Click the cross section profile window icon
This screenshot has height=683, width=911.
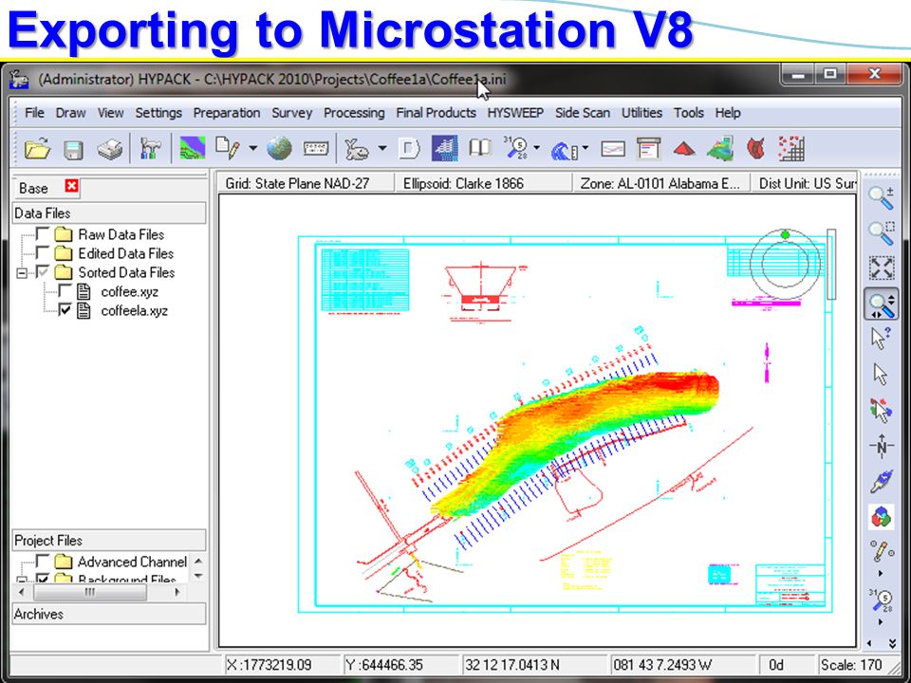(613, 149)
